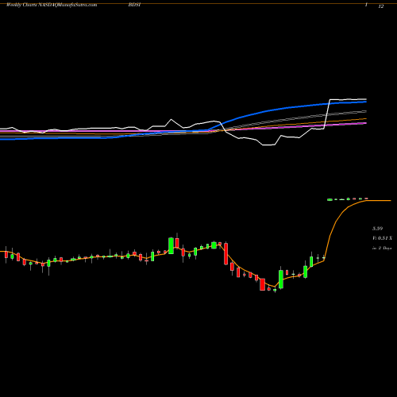Click the 5.59 price value label

[377, 229]
